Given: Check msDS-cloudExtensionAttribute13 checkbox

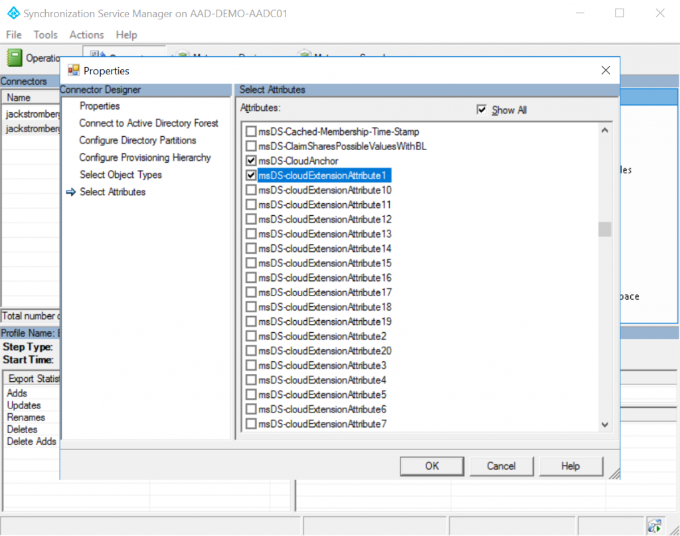Looking at the screenshot, I should [x=250, y=234].
